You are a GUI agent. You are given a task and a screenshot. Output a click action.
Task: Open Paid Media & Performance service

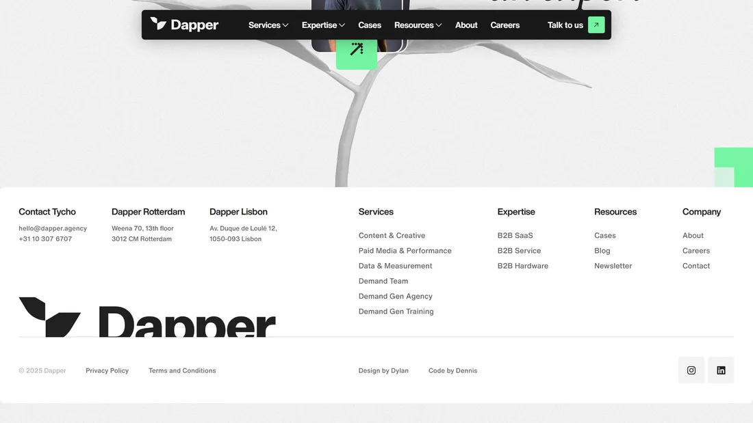coord(405,251)
